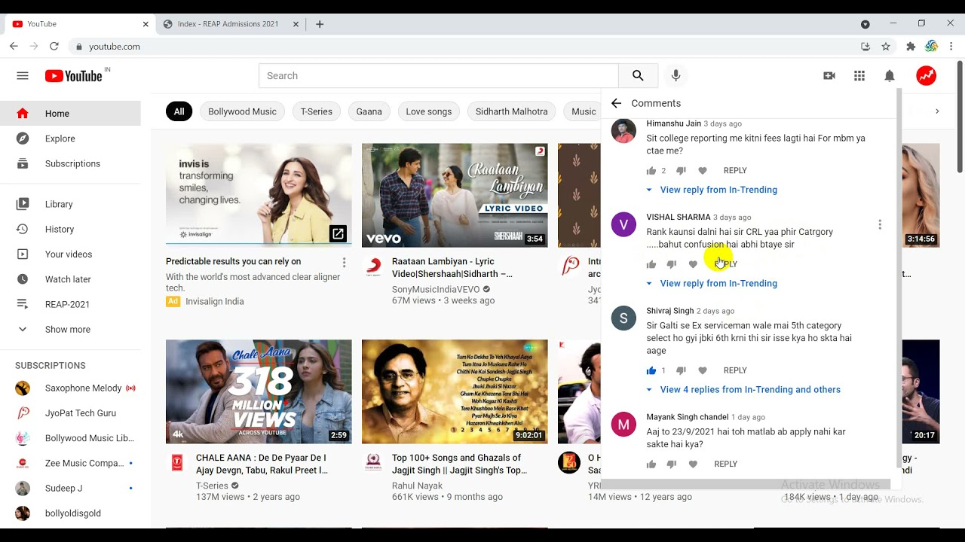Play the Jagjit Singh ghazals thumbnail
This screenshot has height=542, width=965.
pyautogui.click(x=455, y=391)
